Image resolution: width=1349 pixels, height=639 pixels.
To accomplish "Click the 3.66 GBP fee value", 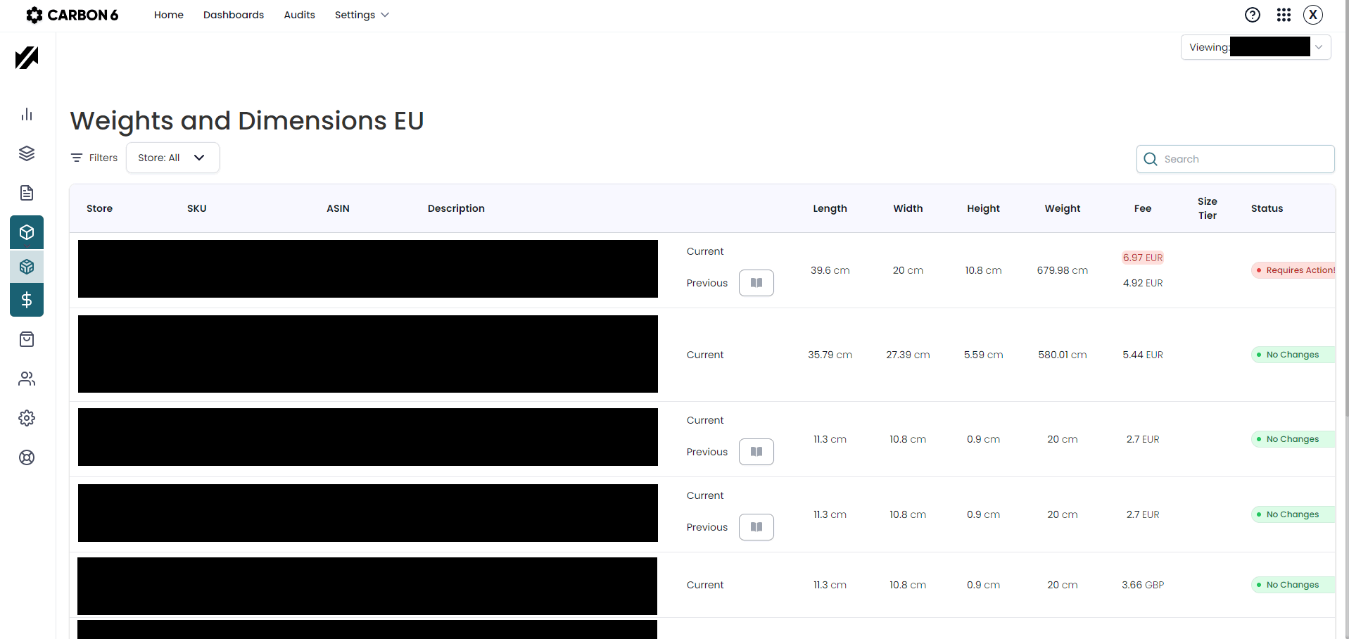I will 1143,585.
